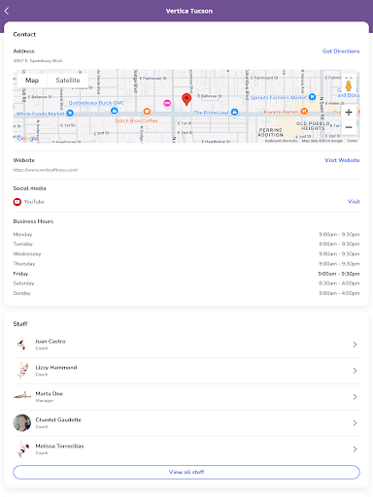373x497 pixels.
Task: Click the Sunday hours row label
Action: point(22,293)
